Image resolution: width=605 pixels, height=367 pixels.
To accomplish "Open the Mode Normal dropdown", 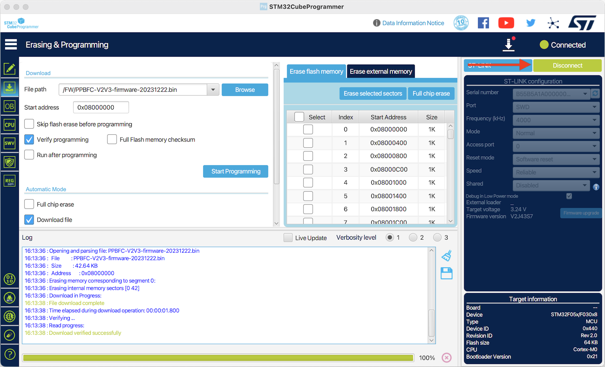I will [x=556, y=133].
